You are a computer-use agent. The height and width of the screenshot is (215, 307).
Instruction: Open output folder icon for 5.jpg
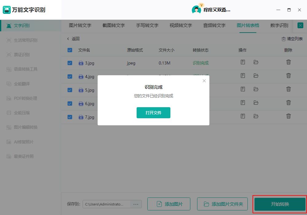[x=256, y=89]
